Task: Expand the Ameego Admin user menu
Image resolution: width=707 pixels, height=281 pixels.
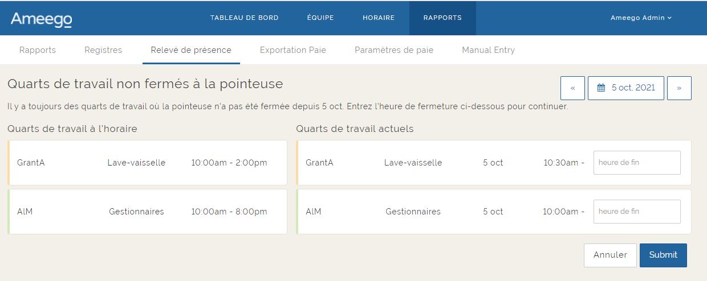Action: [x=641, y=18]
